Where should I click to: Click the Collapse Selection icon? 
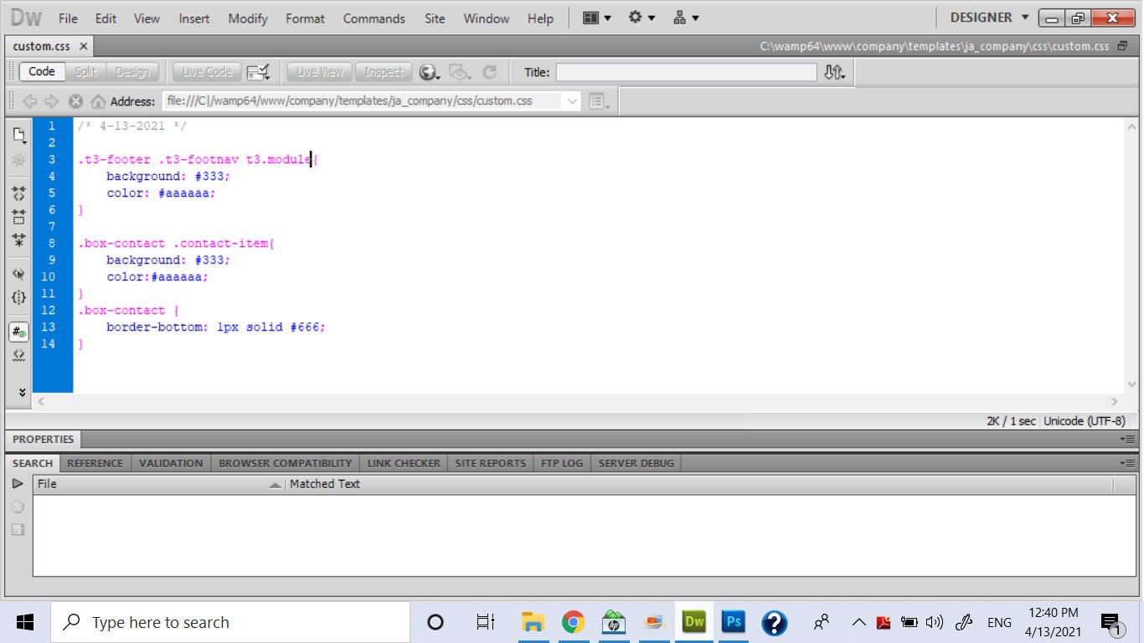[x=18, y=217]
